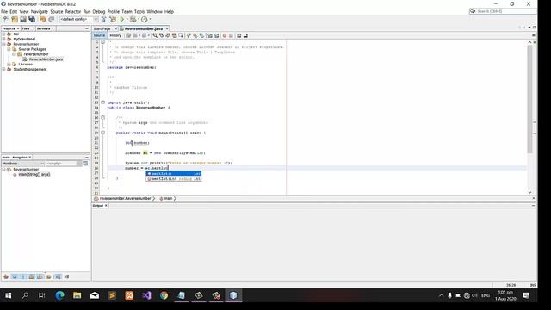Click in the Search (Ctrl+I) field
This screenshot has height=310, width=551.
click(x=505, y=11)
